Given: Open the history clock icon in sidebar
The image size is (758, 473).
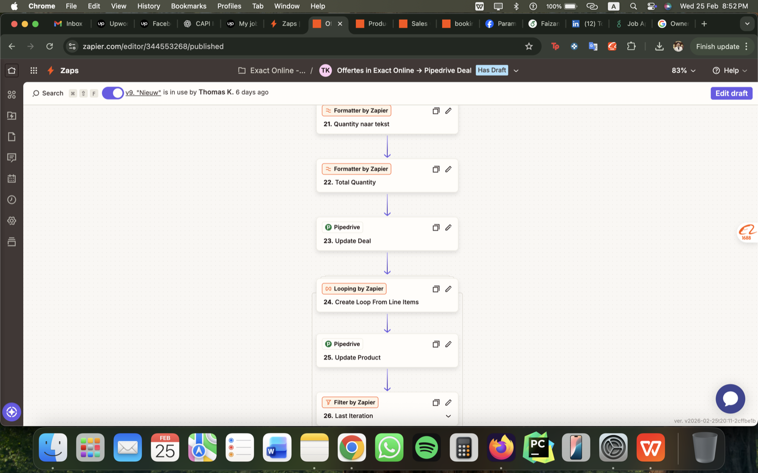Looking at the screenshot, I should pos(12,200).
